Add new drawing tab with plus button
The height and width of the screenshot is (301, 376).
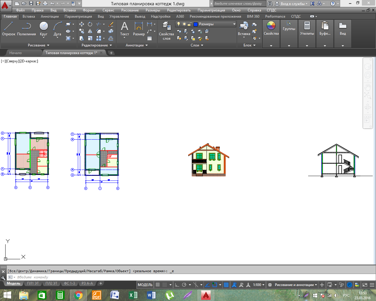click(x=111, y=53)
